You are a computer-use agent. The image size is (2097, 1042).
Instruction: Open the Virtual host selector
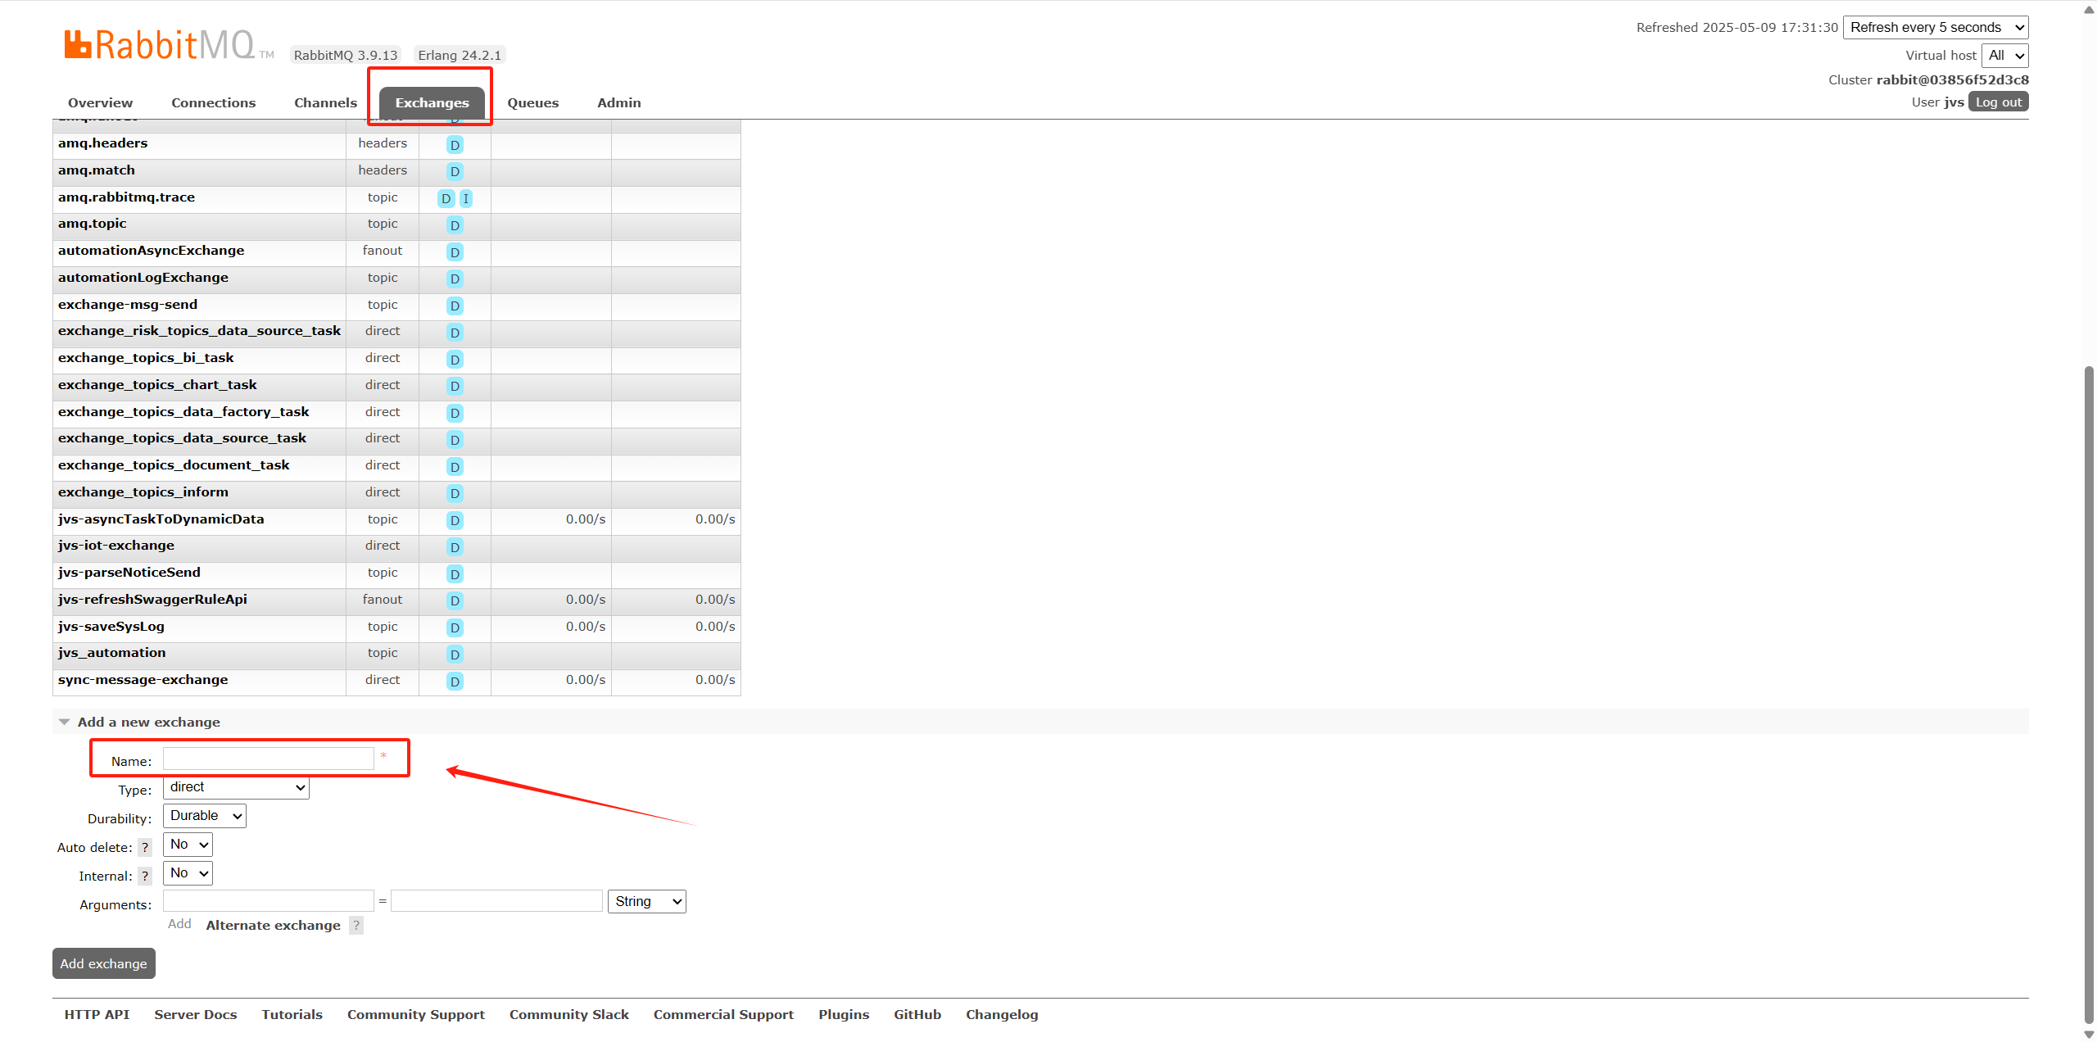click(x=2004, y=56)
